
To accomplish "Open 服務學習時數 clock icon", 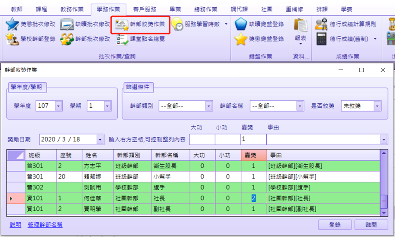I will [x=177, y=24].
